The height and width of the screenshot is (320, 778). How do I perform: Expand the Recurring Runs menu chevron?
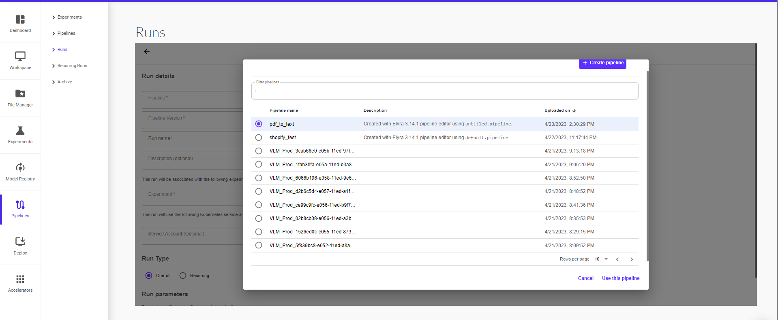pos(54,66)
